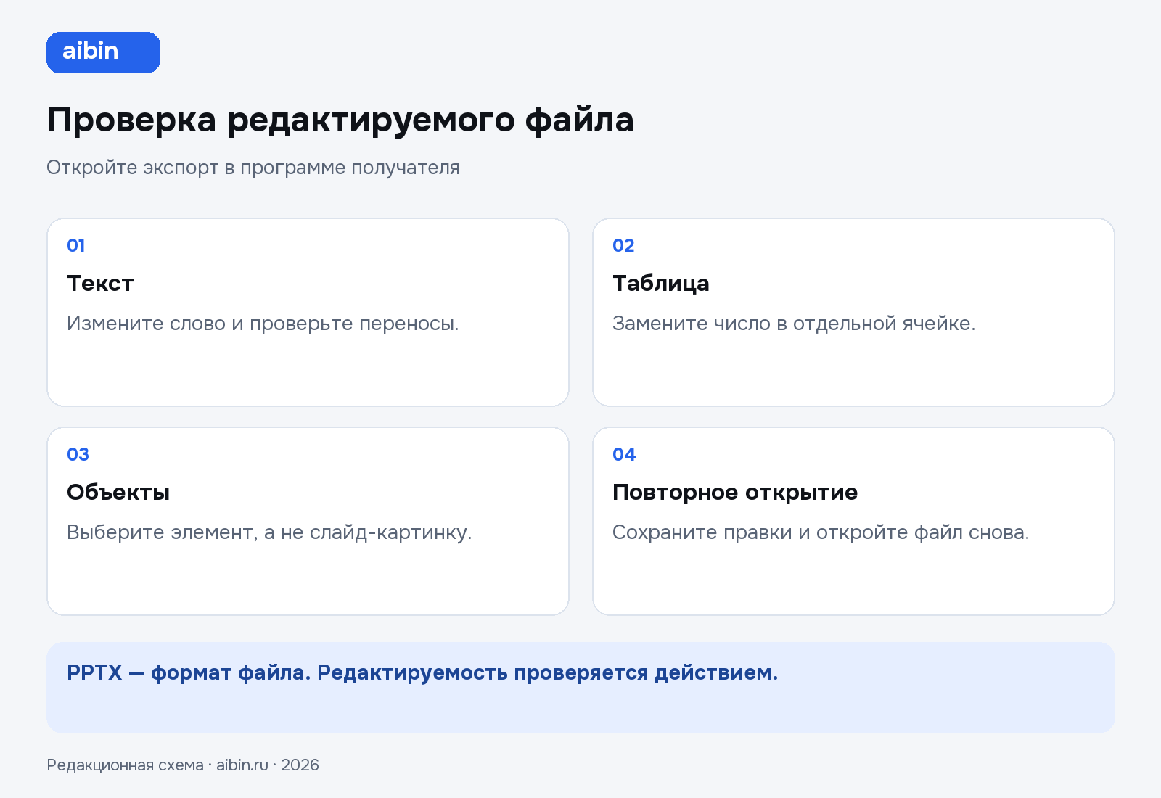Image resolution: width=1161 pixels, height=798 pixels.
Task: Click text "Выберите элемент, а не слайд-картинку."
Action: [269, 532]
